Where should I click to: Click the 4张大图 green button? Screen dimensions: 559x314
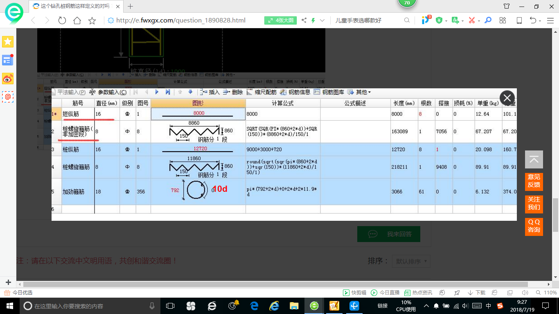280,20
